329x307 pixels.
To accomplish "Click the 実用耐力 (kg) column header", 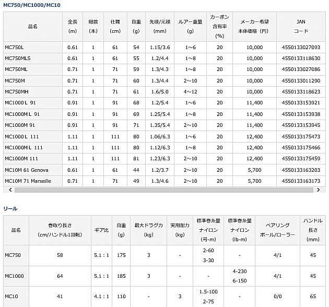I will tap(180, 230).
